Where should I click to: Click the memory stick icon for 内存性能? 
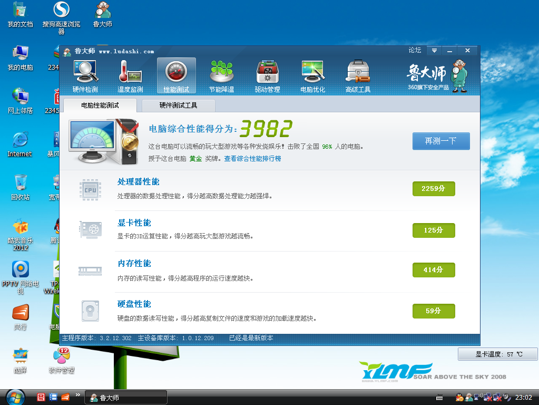90,271
